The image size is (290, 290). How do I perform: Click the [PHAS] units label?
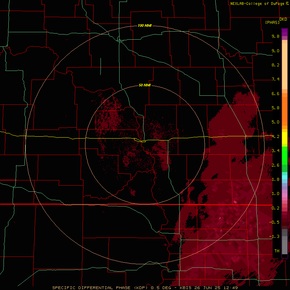tap(272, 22)
